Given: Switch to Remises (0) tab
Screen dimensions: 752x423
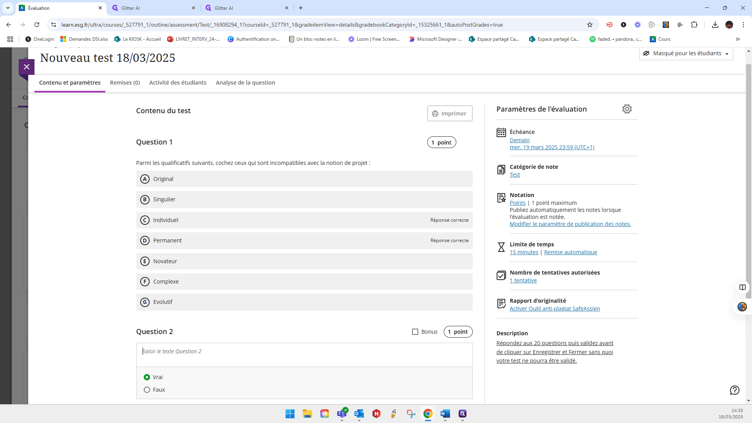Looking at the screenshot, I should [x=125, y=83].
